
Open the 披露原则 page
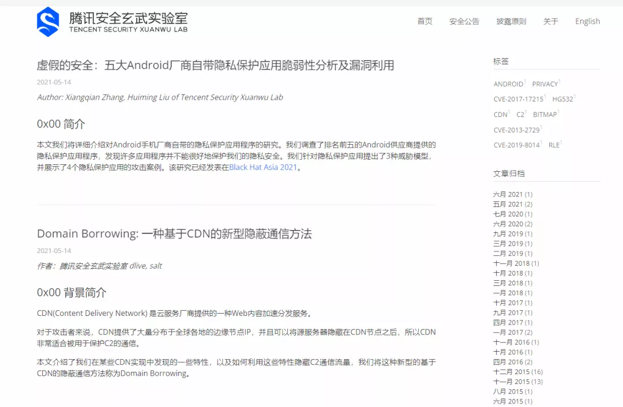pos(510,21)
